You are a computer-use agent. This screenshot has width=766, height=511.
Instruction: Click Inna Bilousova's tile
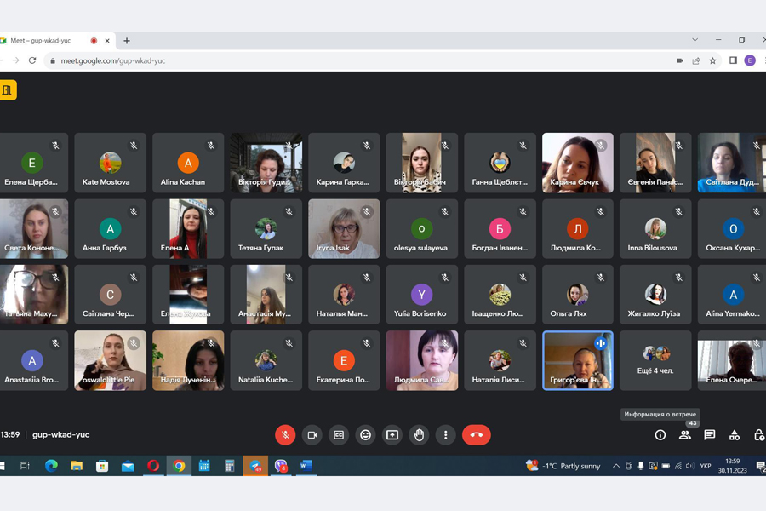click(x=655, y=229)
